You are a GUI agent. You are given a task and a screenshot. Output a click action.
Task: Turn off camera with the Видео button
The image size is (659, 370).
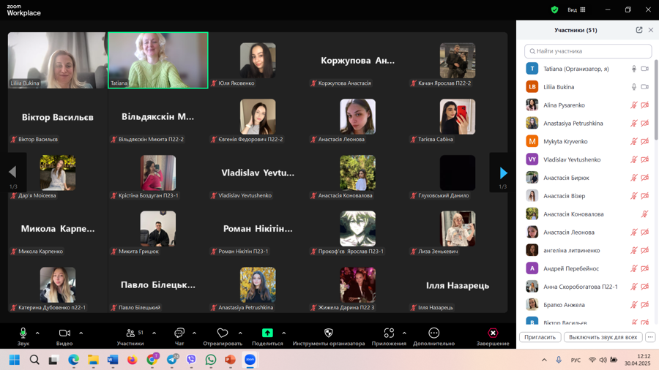point(64,336)
